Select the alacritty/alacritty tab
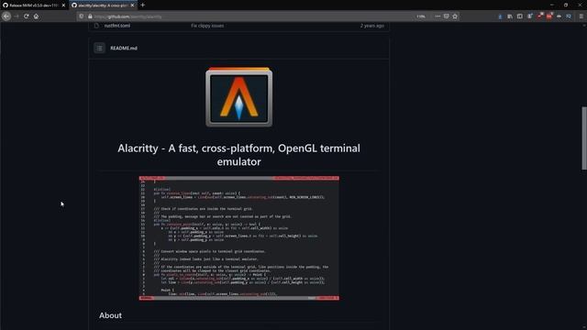The width and height of the screenshot is (587, 330). pos(103,5)
